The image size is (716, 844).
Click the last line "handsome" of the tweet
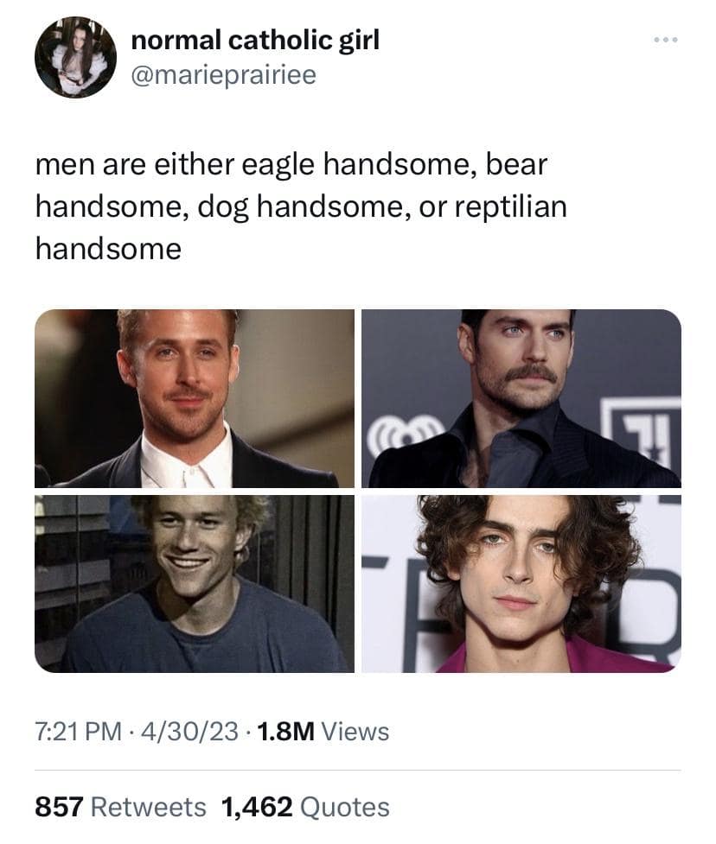tap(108, 249)
